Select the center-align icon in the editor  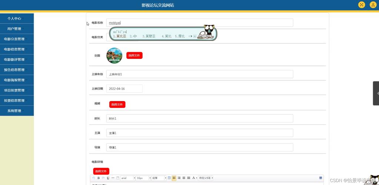click(179, 178)
